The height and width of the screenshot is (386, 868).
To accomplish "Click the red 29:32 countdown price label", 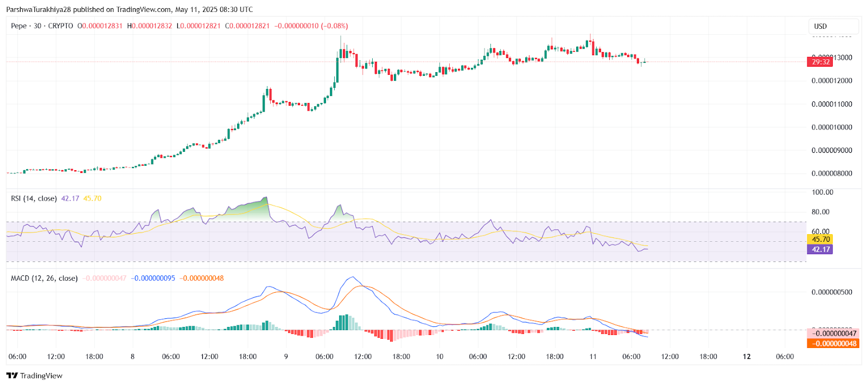I will click(820, 62).
